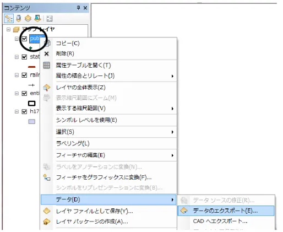
Task: Collapse the stat layer node
Action: tap(17, 57)
